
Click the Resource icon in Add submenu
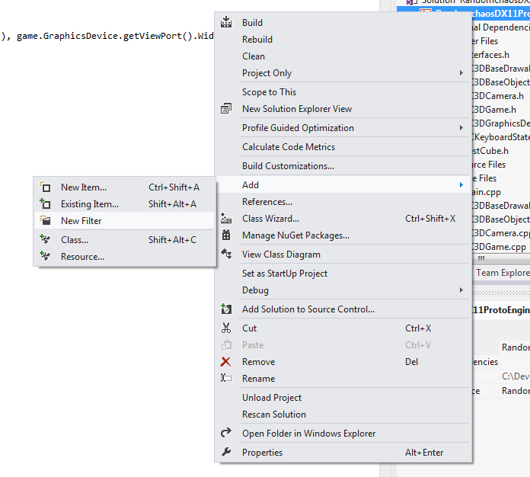pos(45,256)
